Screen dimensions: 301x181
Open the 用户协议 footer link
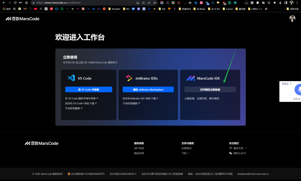(139, 148)
